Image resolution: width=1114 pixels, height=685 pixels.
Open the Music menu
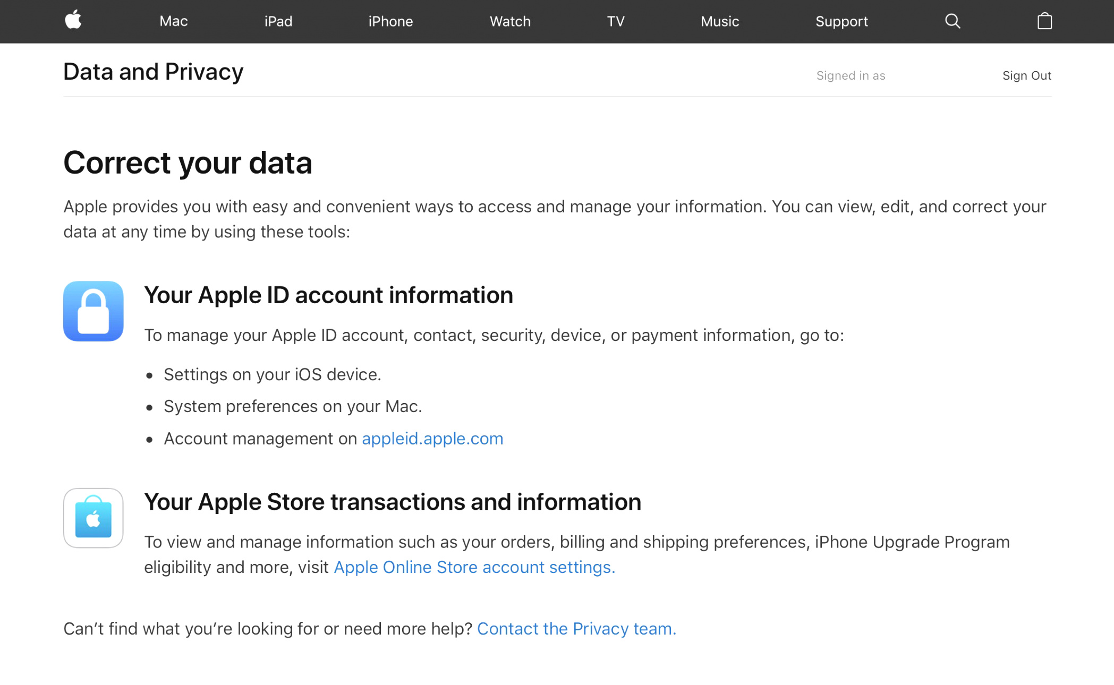tap(720, 21)
